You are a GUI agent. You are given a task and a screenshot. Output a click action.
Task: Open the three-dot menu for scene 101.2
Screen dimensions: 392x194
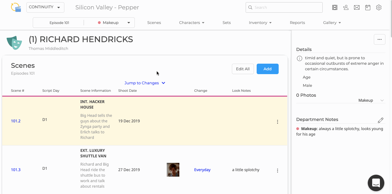tap(278, 122)
